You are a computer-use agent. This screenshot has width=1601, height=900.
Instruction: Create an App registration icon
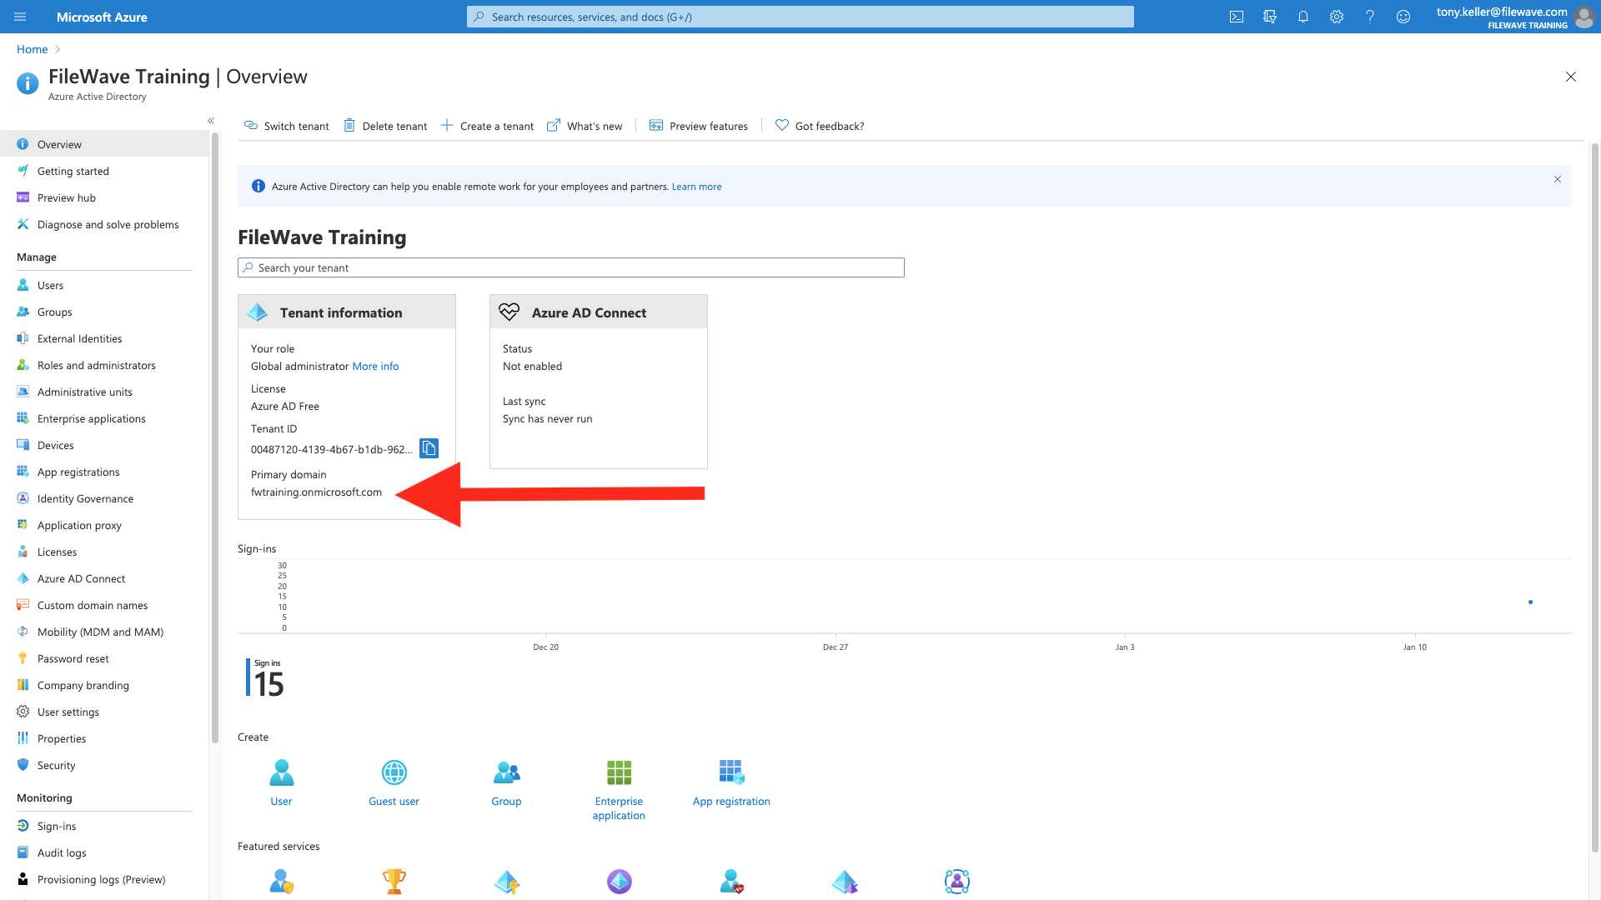731,772
